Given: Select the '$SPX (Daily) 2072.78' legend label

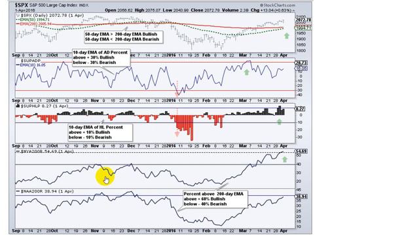Looking at the screenshot, I should [52, 16].
